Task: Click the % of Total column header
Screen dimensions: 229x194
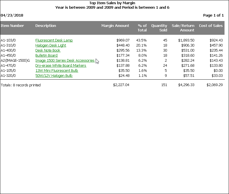Action: pyautogui.click(x=142, y=28)
